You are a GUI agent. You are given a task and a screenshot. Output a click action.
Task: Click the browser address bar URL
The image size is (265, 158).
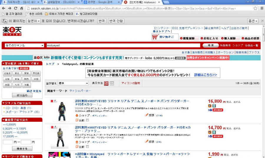click(133, 9)
